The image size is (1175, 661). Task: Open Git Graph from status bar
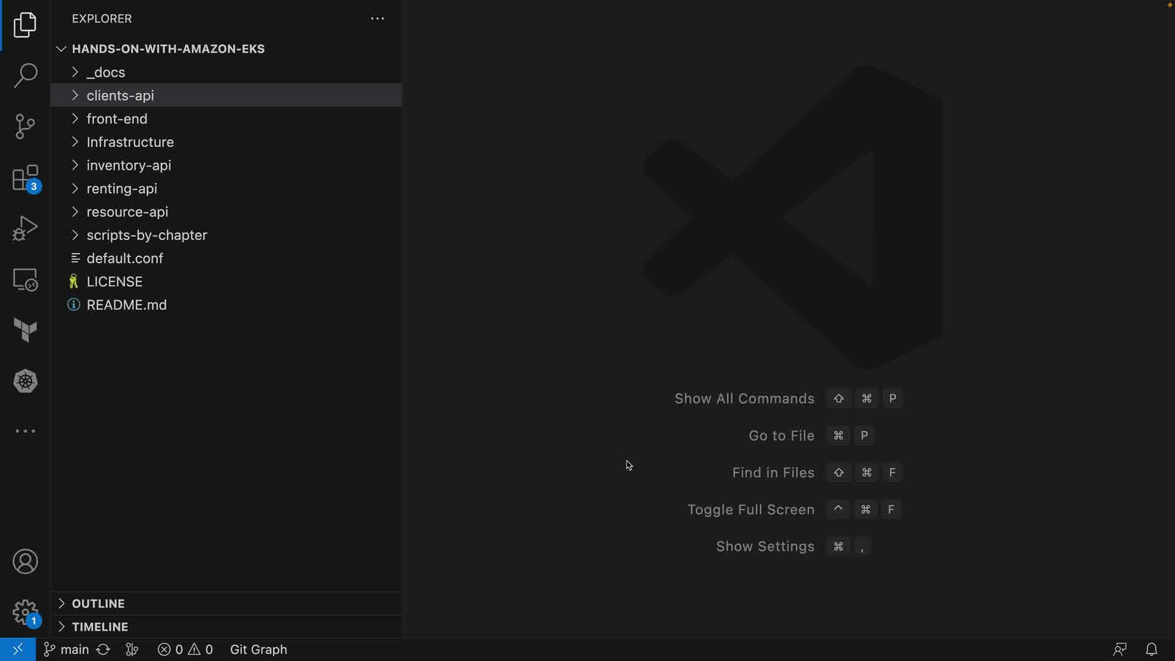(x=258, y=649)
